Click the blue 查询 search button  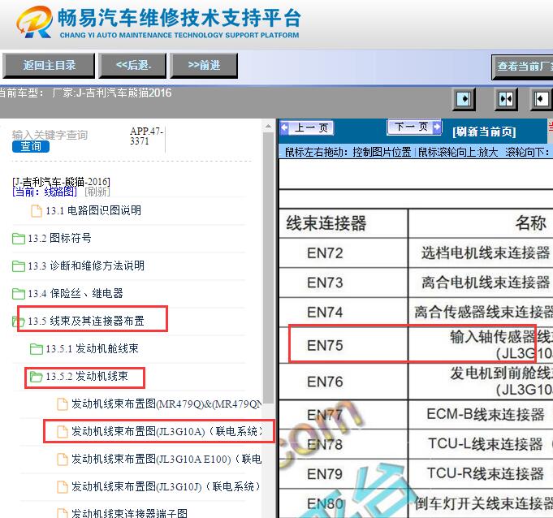tap(31, 146)
